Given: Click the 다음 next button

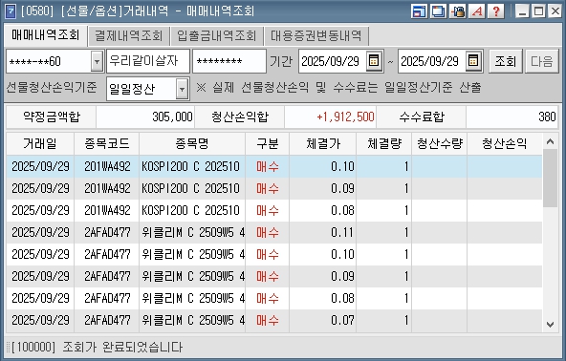Looking at the screenshot, I should pyautogui.click(x=542, y=61).
